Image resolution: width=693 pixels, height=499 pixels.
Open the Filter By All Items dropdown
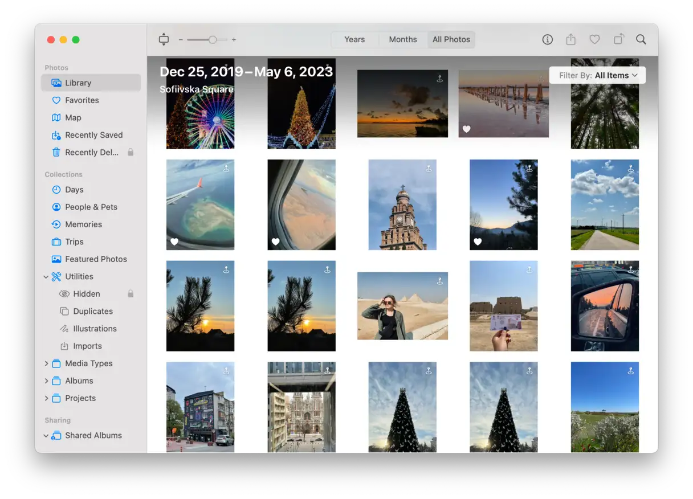(597, 75)
